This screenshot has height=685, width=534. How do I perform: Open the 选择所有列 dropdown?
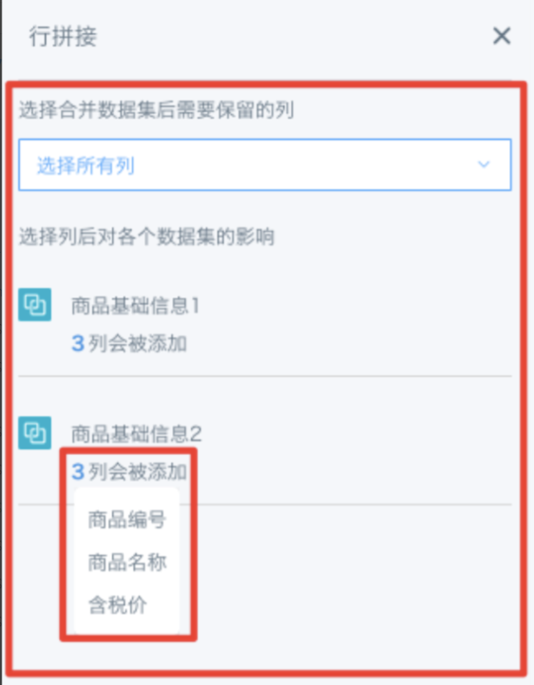click(265, 164)
